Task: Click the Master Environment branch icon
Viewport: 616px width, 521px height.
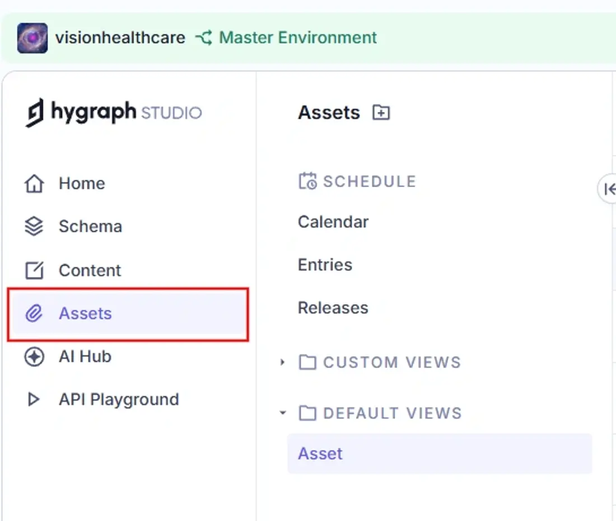Action: (x=204, y=38)
